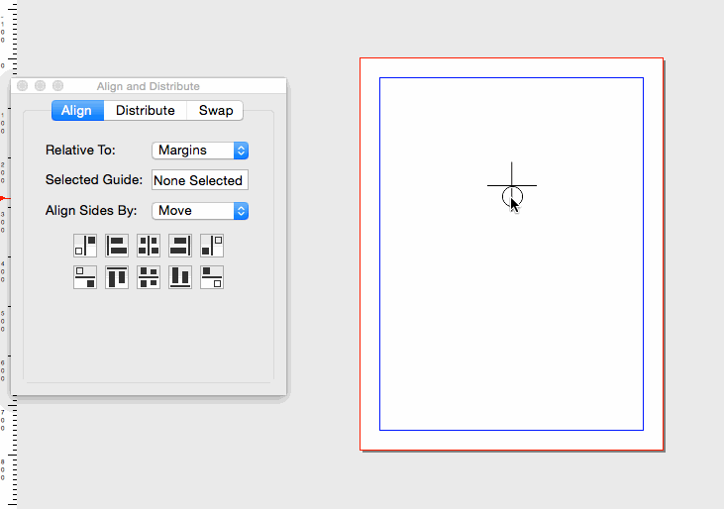The width and height of the screenshot is (724, 509).
Task: Close the Align and Distribute panel
Action: pos(23,86)
